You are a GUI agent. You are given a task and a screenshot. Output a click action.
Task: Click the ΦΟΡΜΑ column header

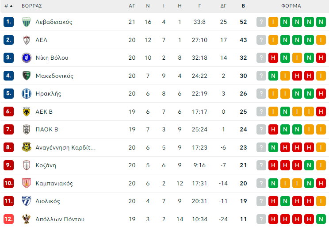tap(291, 6)
